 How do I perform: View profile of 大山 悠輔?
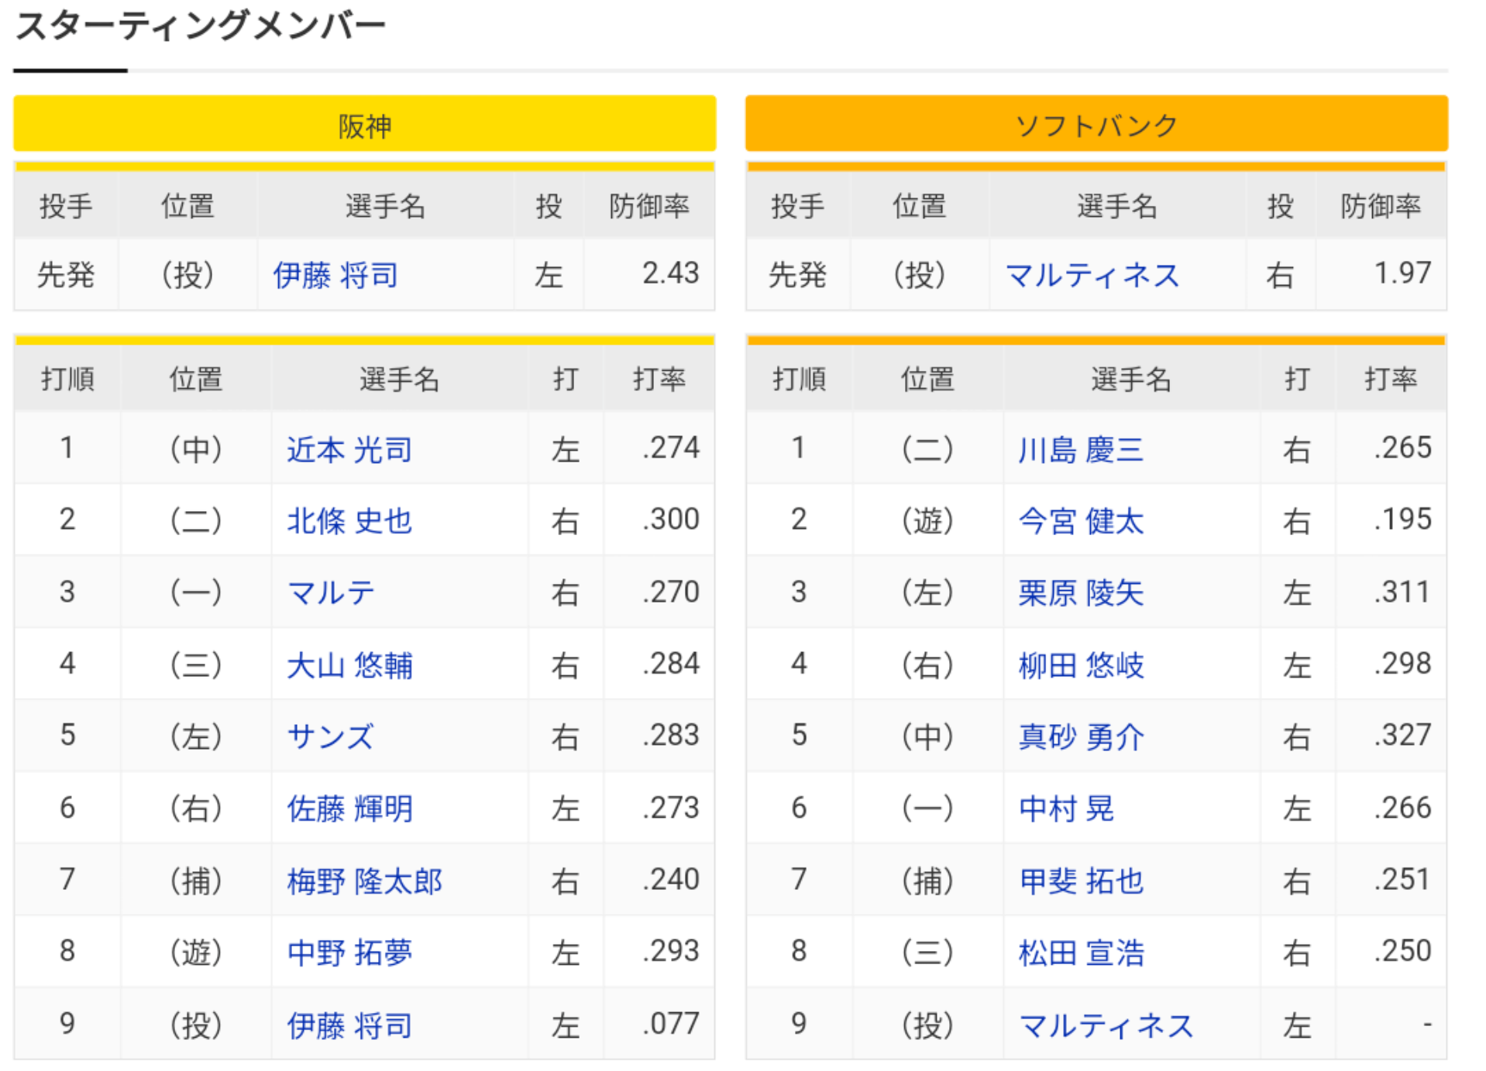point(349,664)
